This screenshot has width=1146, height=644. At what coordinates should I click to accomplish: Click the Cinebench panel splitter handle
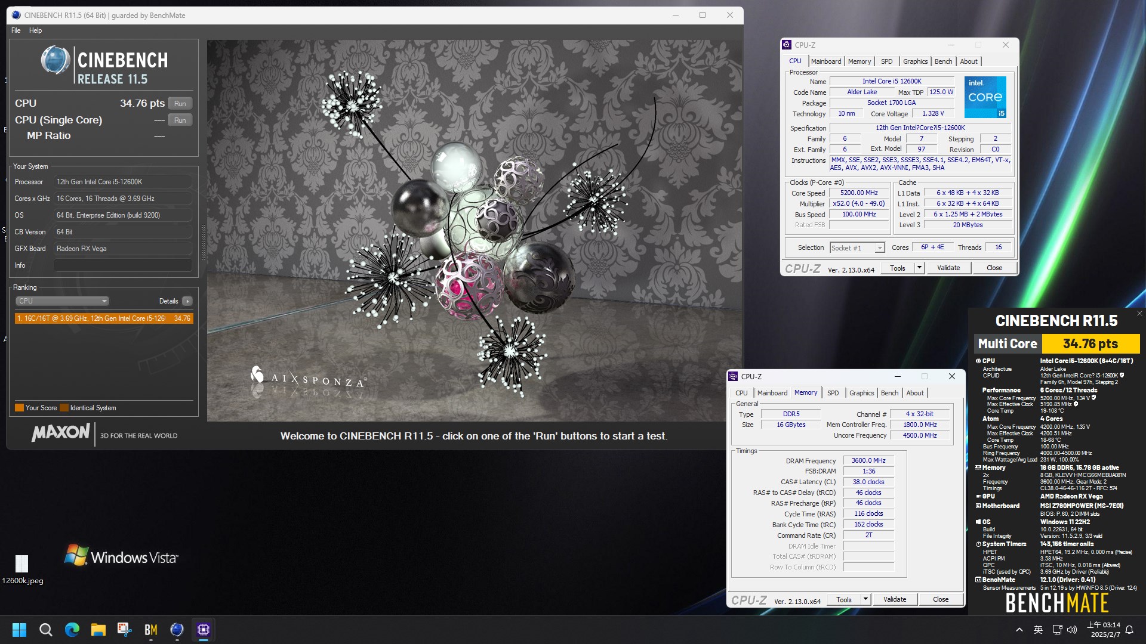coord(203,243)
